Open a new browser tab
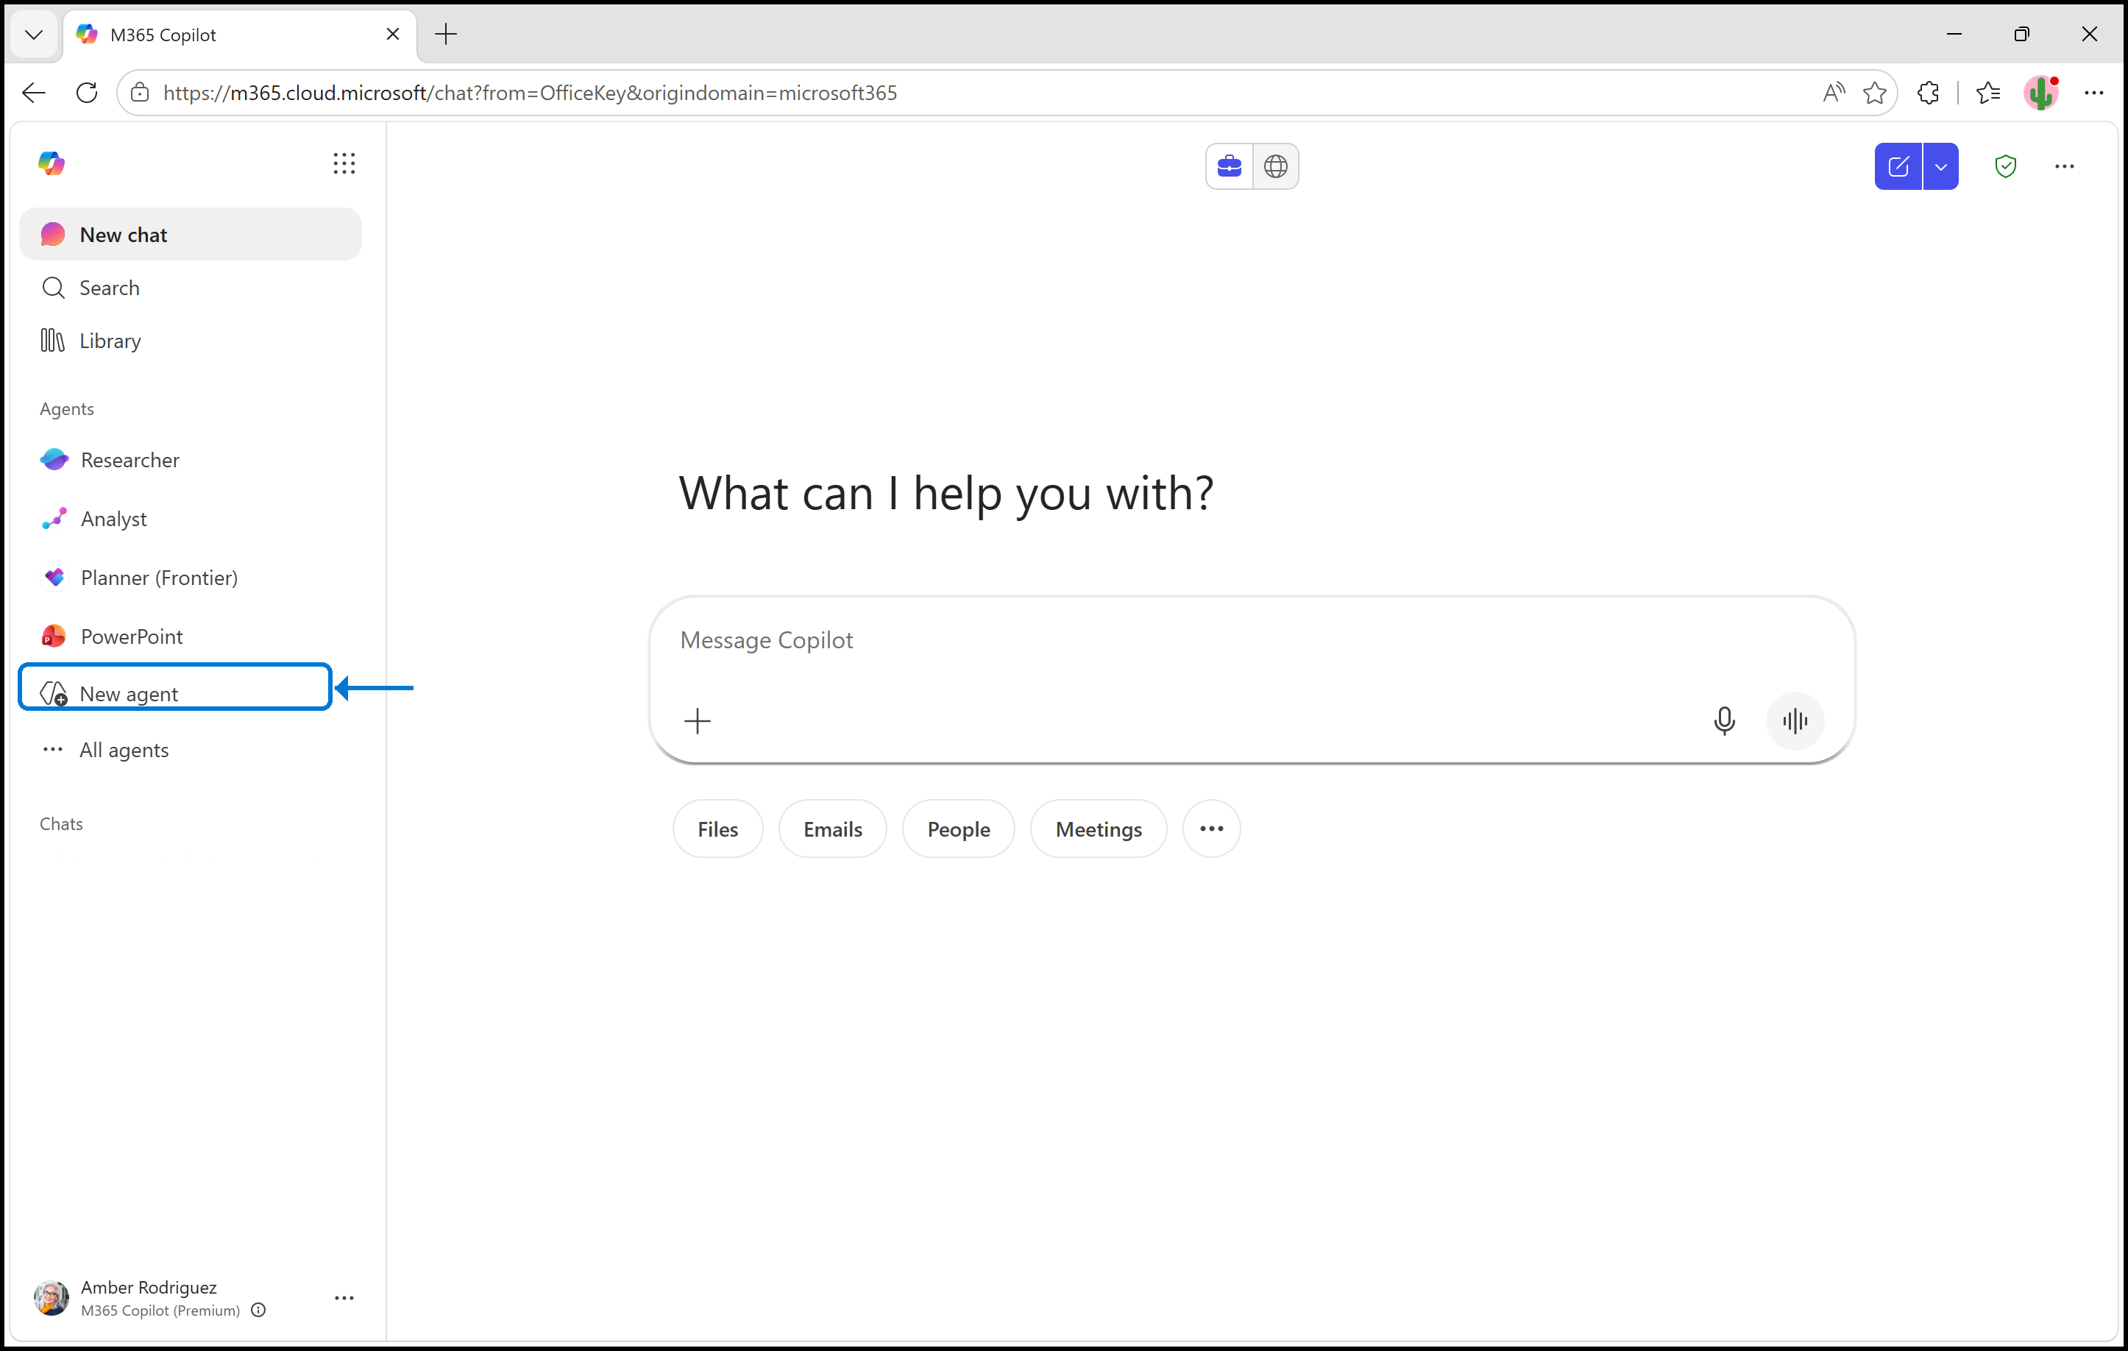Viewport: 2128px width, 1351px height. click(x=447, y=35)
